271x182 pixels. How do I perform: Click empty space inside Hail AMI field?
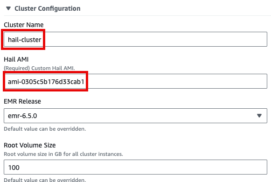tap(176, 81)
